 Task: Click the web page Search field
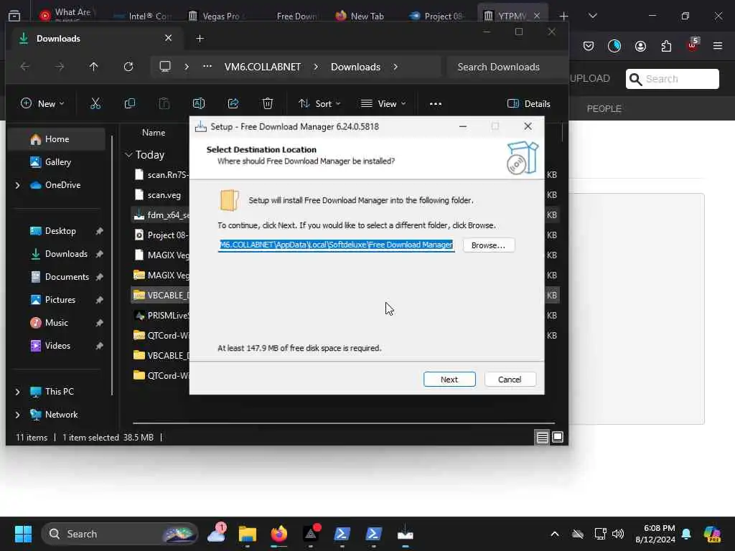tap(672, 79)
